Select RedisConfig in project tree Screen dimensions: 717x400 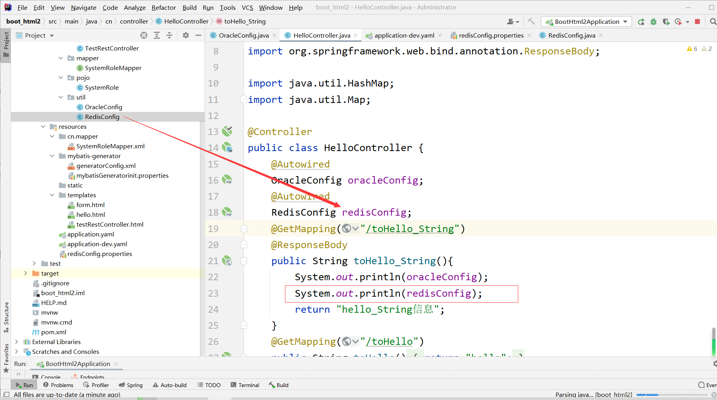(102, 117)
